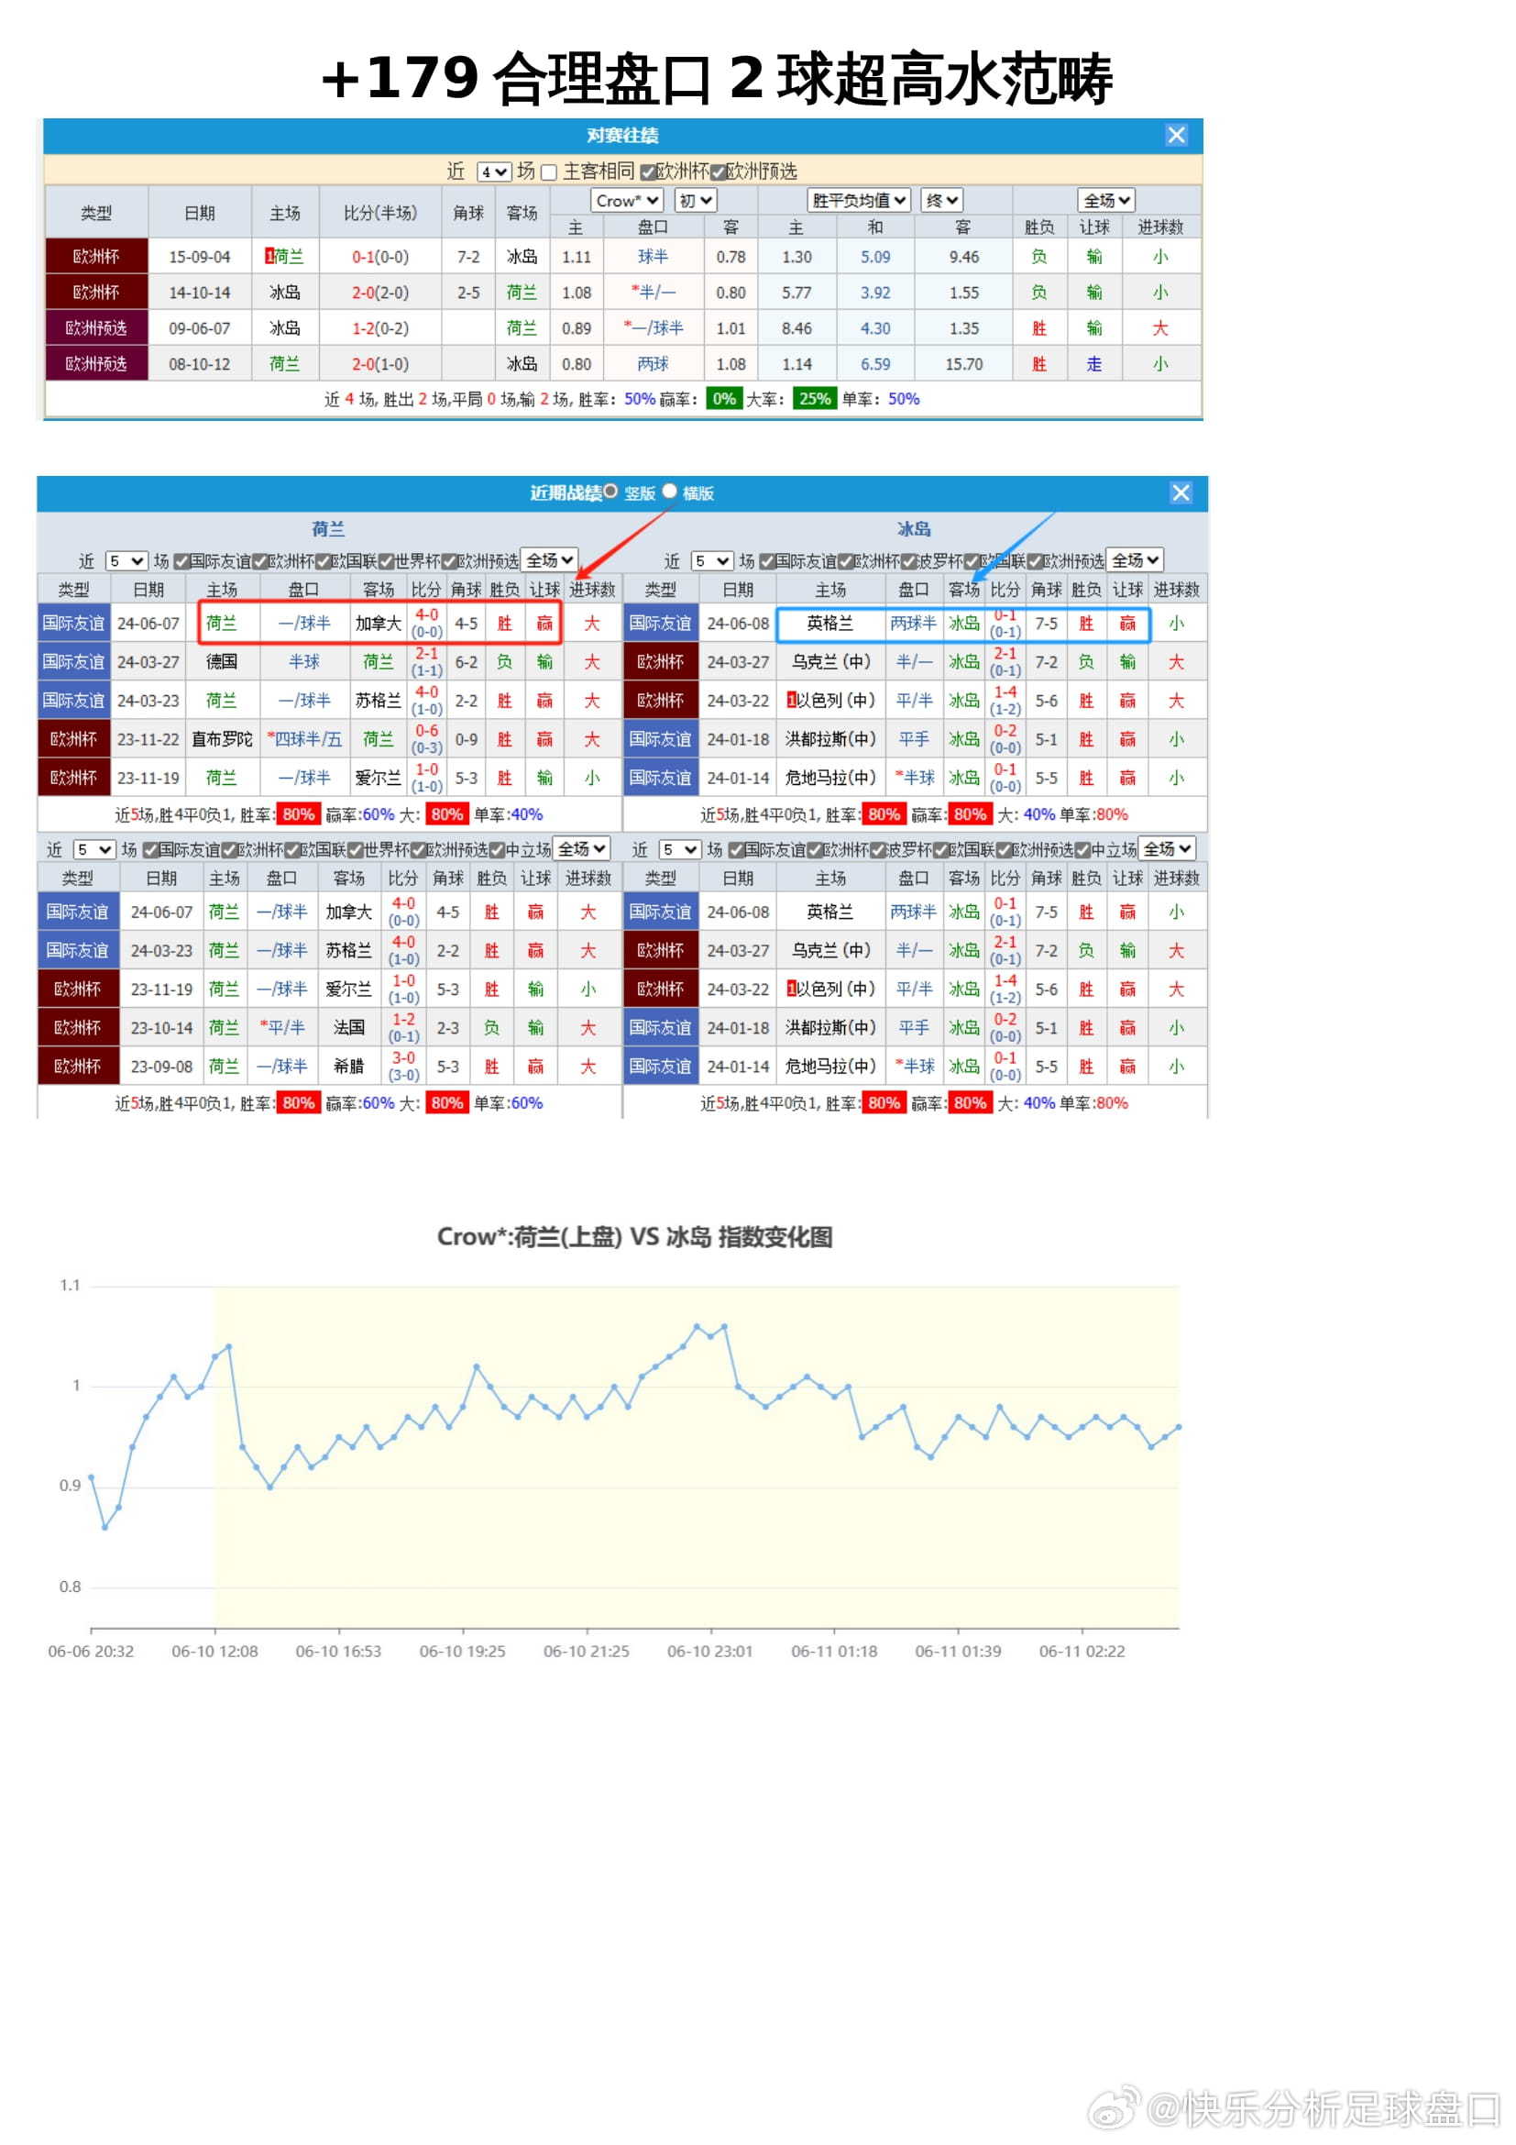Click the 1-2(0-2) score in 对赛往绩
Image resolution: width=1516 pixels, height=2145 pixels.
pyautogui.click(x=380, y=329)
